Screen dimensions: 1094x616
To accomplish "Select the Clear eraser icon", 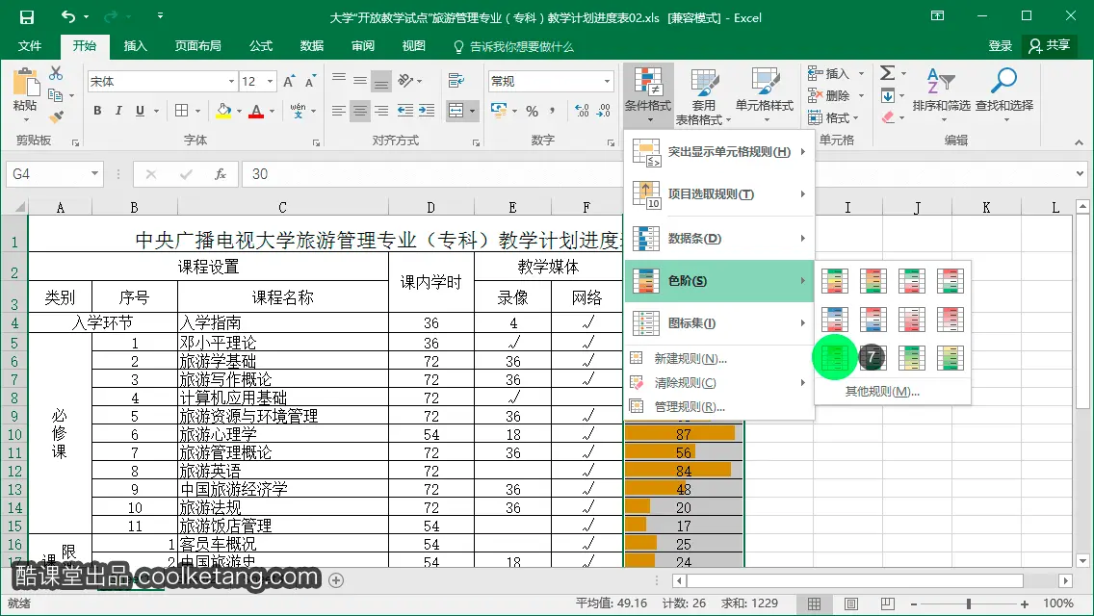I will (x=888, y=117).
